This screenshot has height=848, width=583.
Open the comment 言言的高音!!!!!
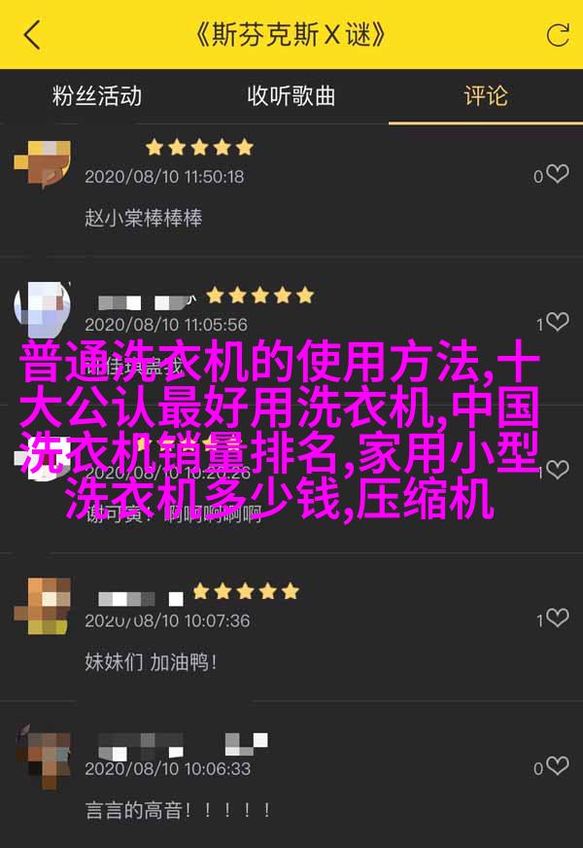coord(178,810)
